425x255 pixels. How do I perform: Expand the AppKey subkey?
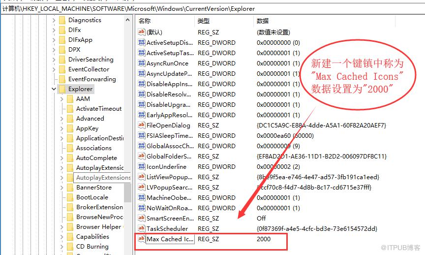pos(61,128)
